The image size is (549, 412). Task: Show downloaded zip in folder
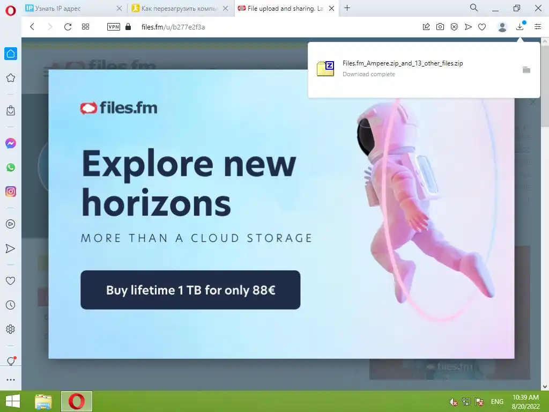click(526, 70)
